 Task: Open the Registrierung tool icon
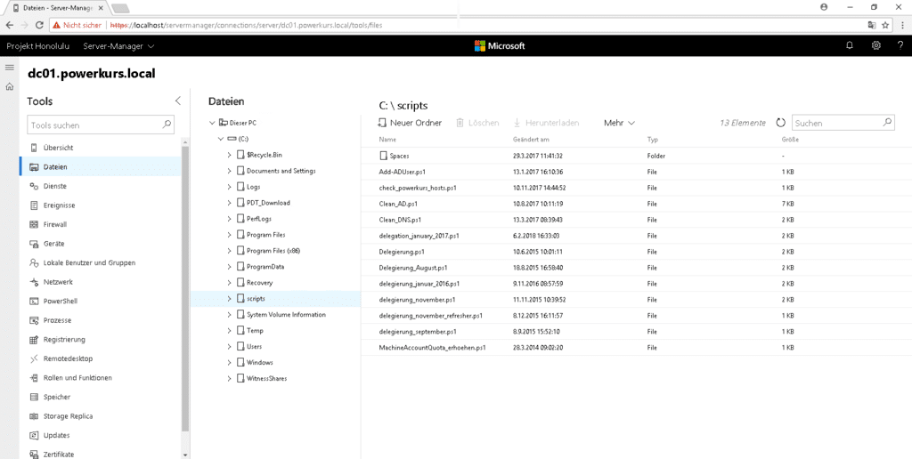[34, 339]
